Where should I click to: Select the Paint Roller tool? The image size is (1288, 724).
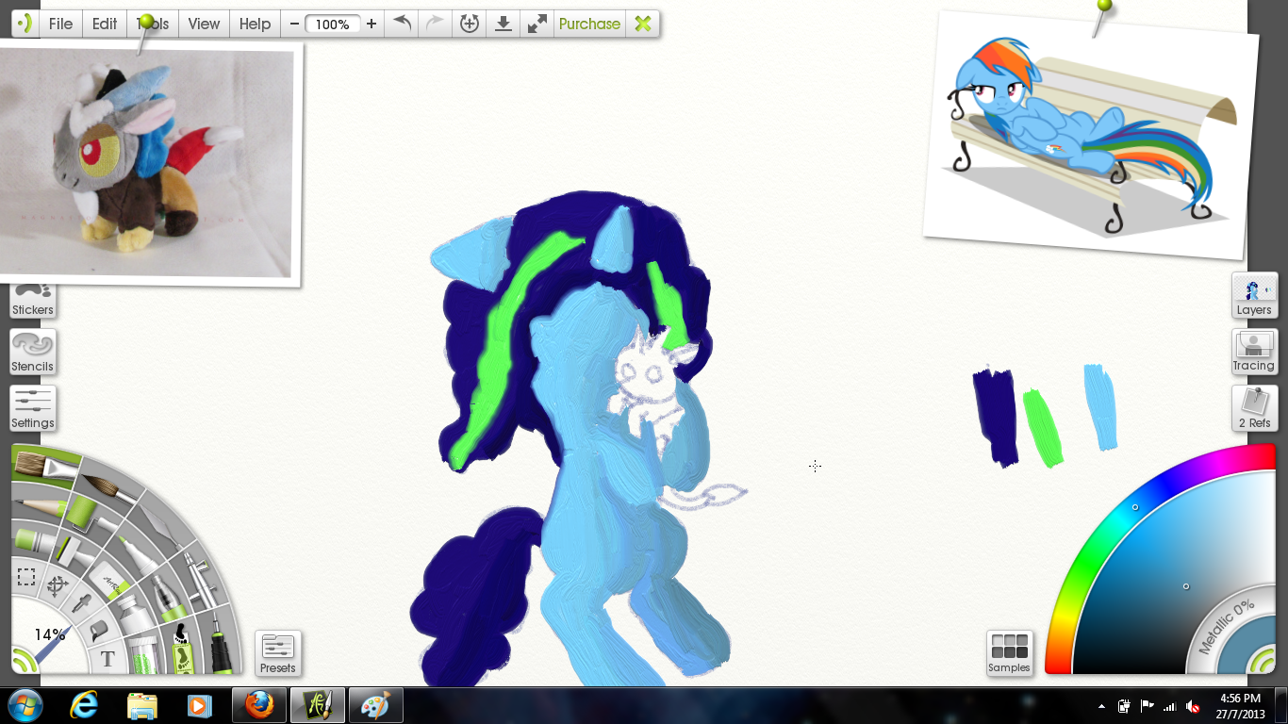tap(90, 515)
